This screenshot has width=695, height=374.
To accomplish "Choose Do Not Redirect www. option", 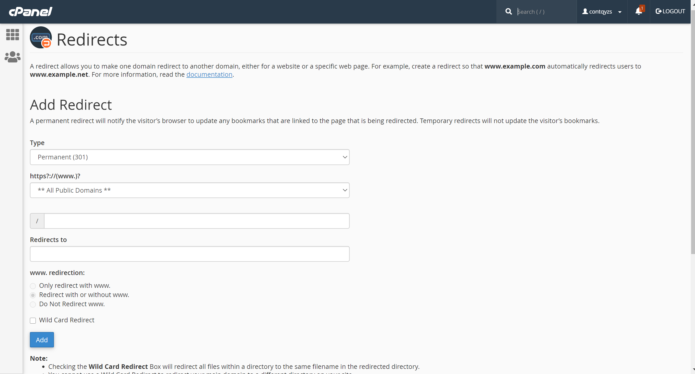I will tap(33, 304).
